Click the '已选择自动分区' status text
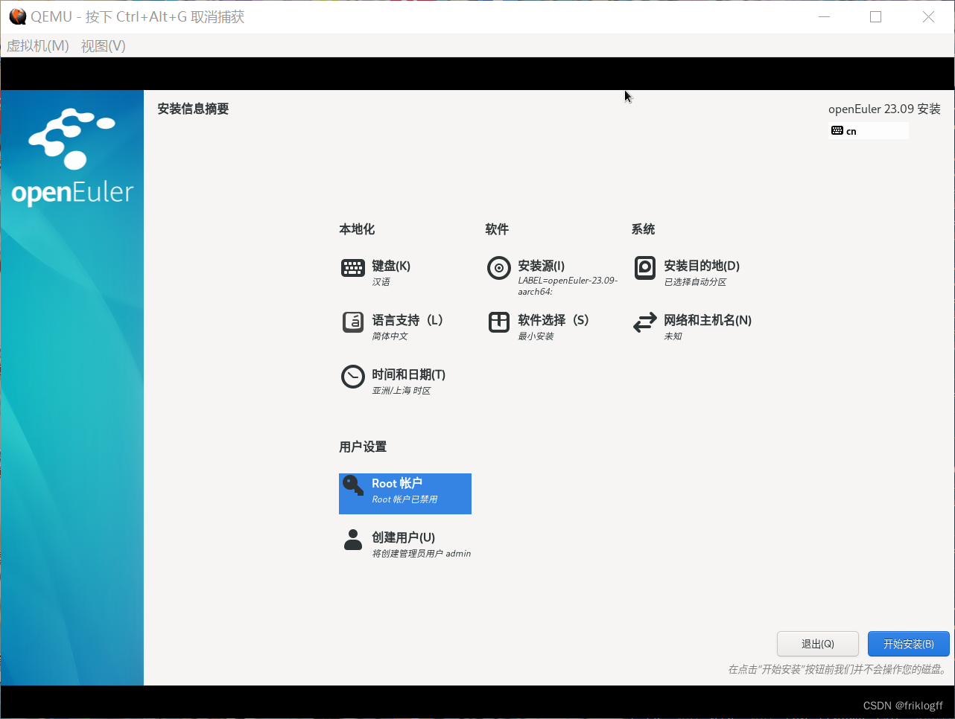 point(695,282)
